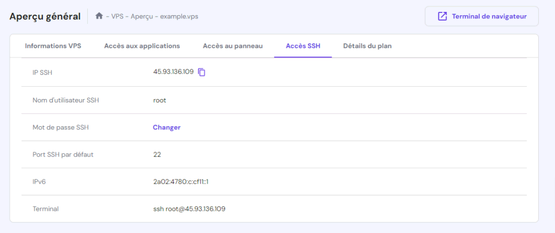Click the VPS breadcrumb item
Screen dimensions: 555x233
[x=117, y=16]
